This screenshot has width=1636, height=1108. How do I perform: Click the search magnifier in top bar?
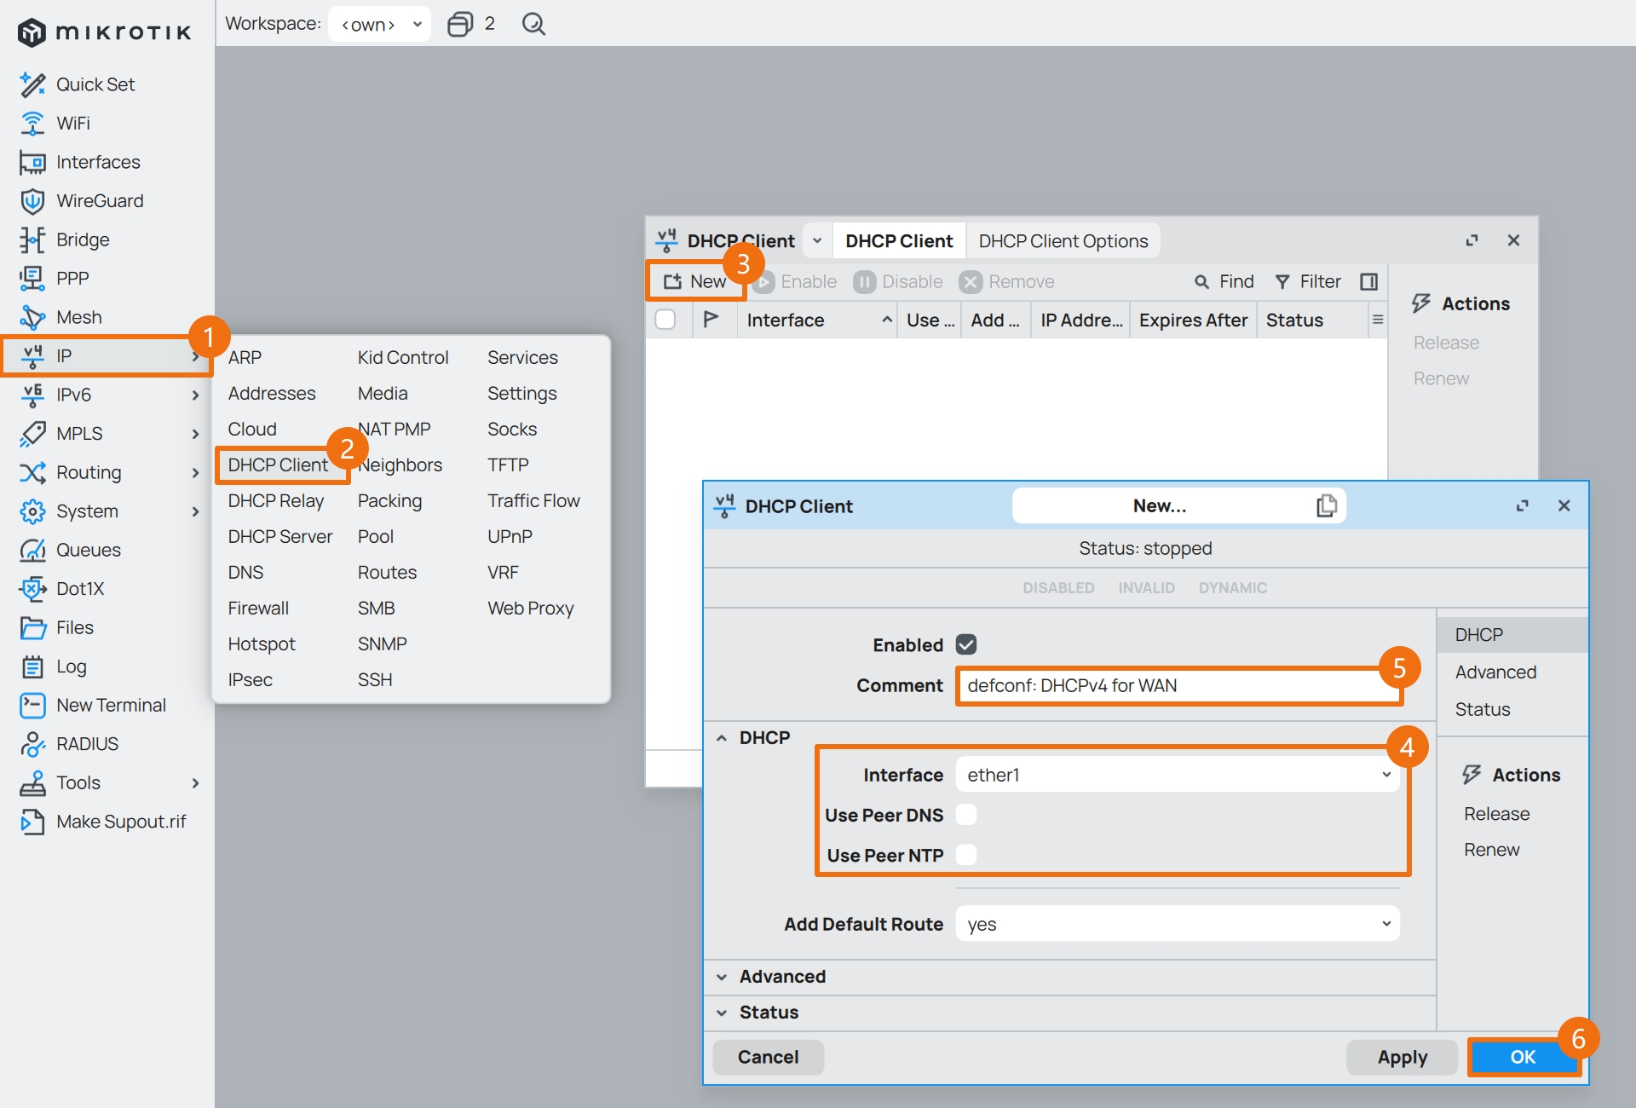click(x=533, y=24)
